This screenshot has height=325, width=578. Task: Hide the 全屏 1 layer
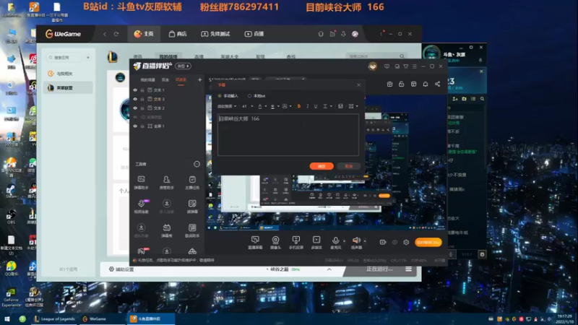click(x=135, y=126)
